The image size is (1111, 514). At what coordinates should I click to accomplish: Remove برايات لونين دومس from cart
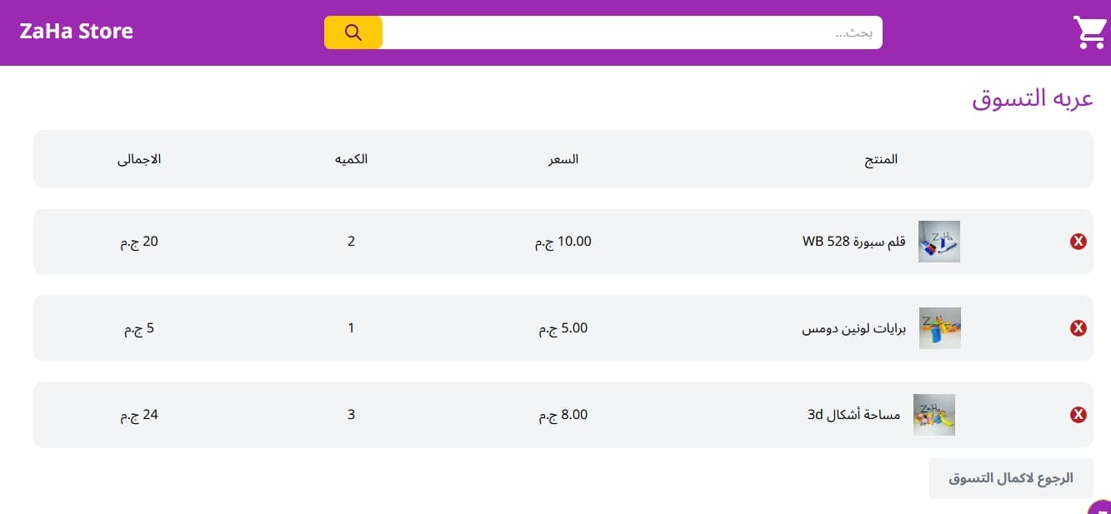1078,328
